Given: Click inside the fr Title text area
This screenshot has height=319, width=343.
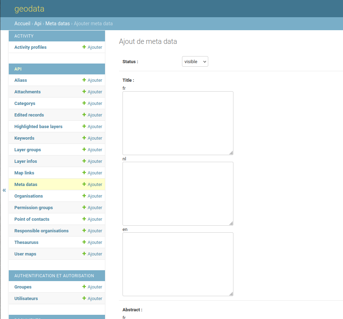Looking at the screenshot, I should coord(178,123).
